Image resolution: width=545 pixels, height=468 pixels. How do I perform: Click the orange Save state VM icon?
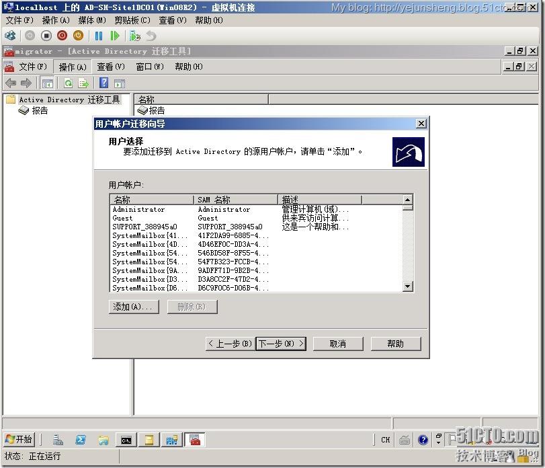(78, 36)
